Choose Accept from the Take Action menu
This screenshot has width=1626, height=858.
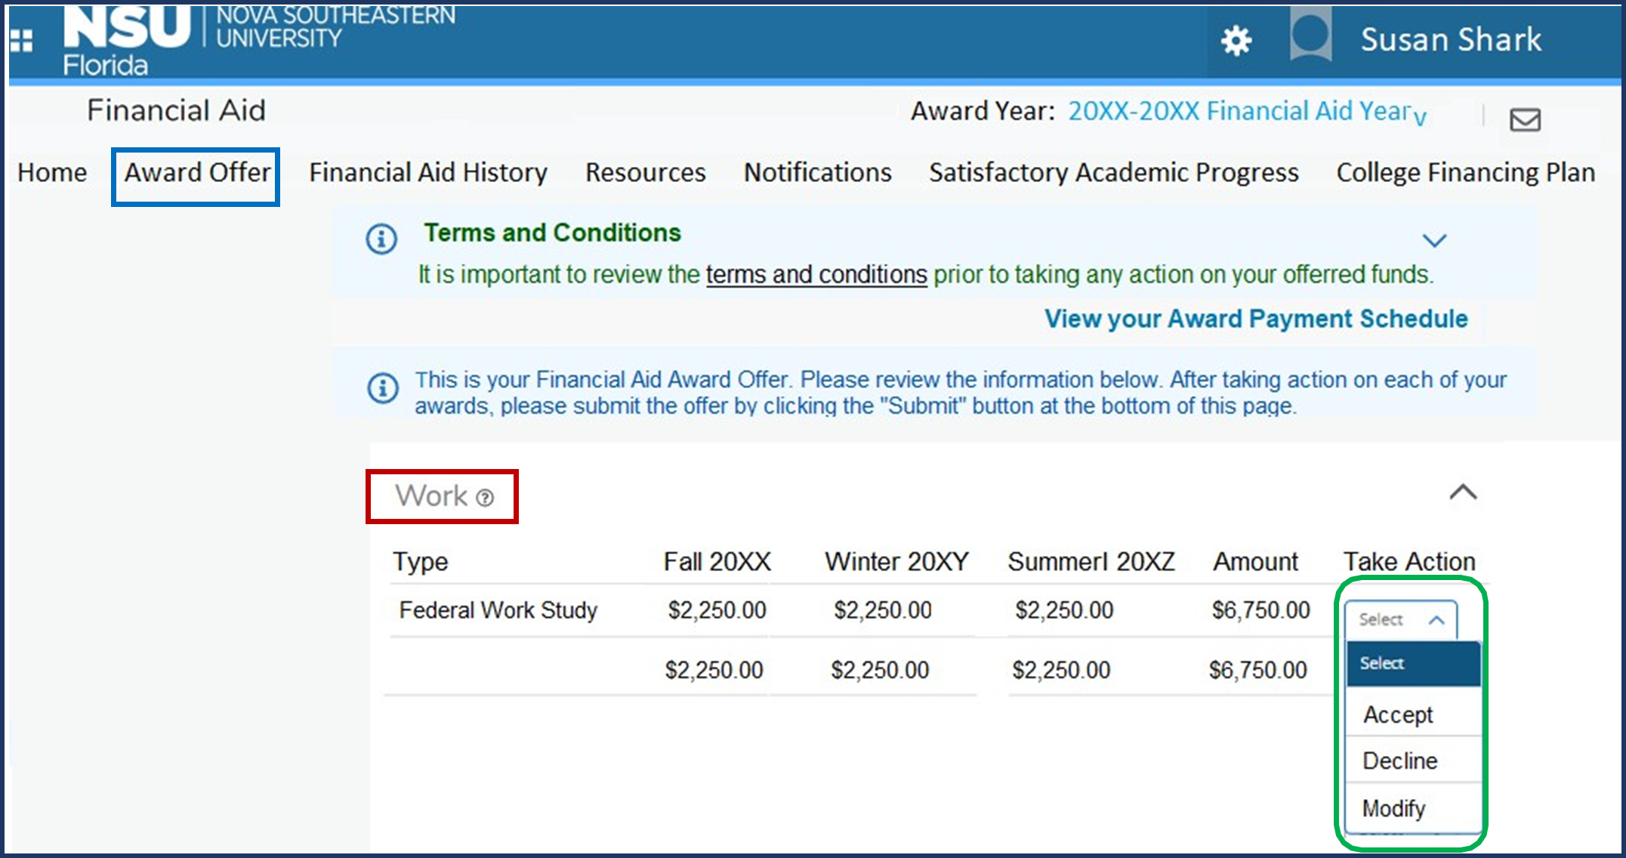[x=1398, y=714]
